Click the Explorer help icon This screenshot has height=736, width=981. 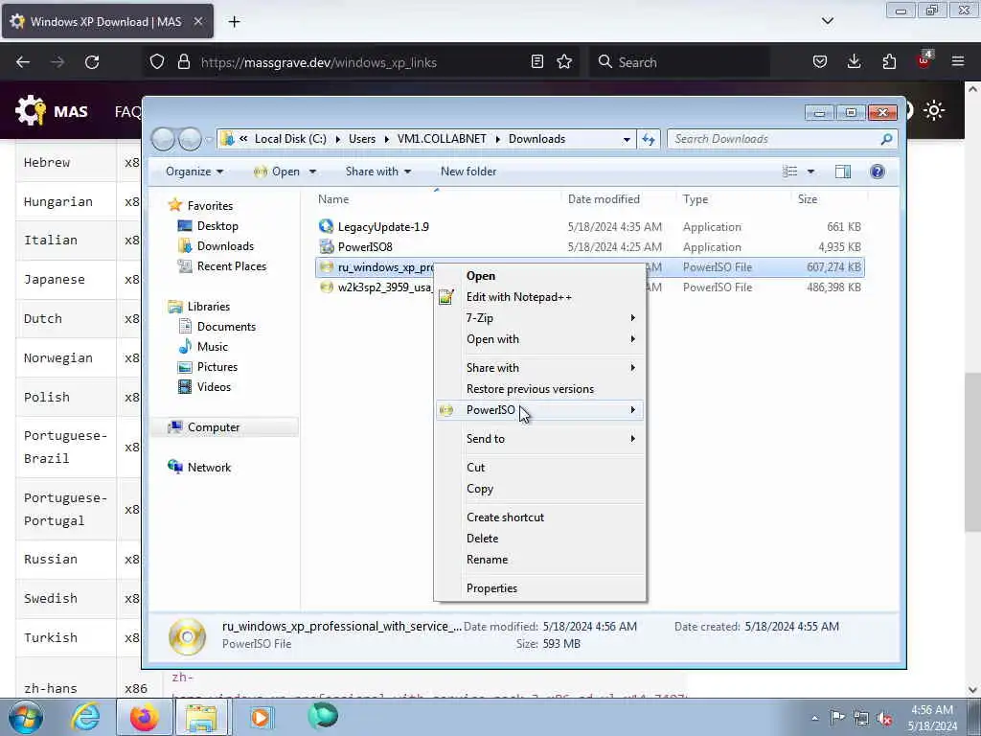point(878,172)
